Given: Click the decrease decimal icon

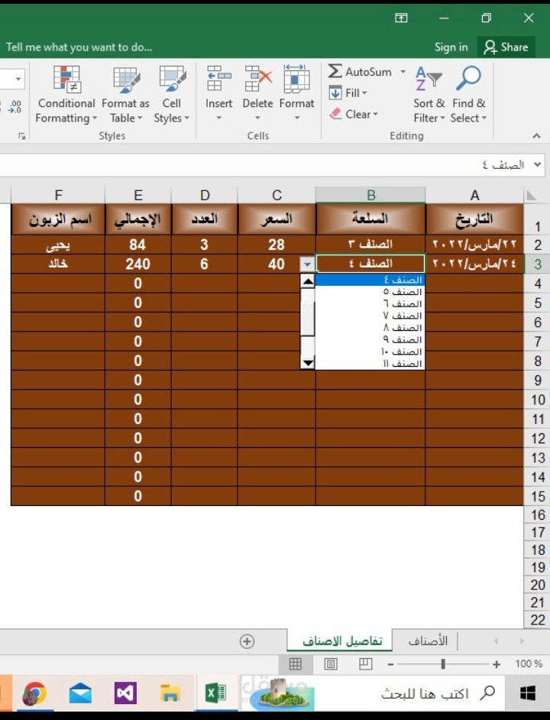Looking at the screenshot, I should (x=15, y=106).
